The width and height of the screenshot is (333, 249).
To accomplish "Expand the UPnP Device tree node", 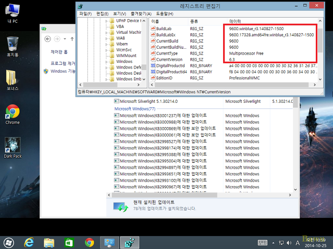I will tap(106, 21).
